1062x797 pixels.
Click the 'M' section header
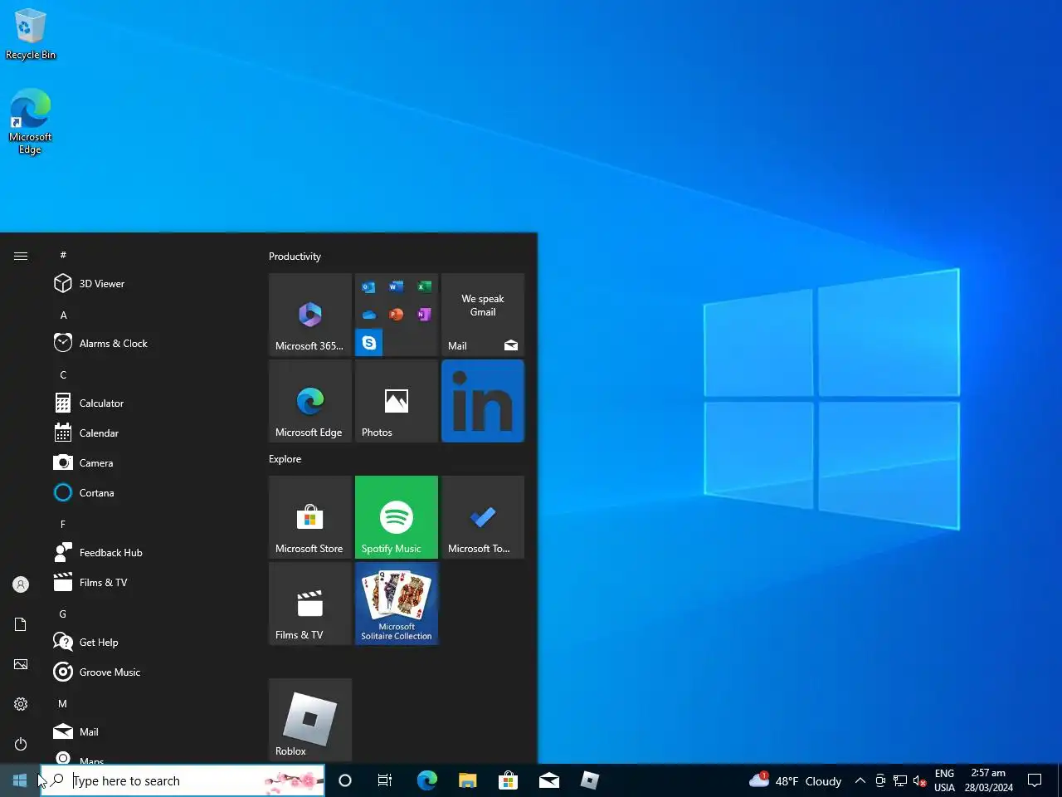pyautogui.click(x=63, y=704)
